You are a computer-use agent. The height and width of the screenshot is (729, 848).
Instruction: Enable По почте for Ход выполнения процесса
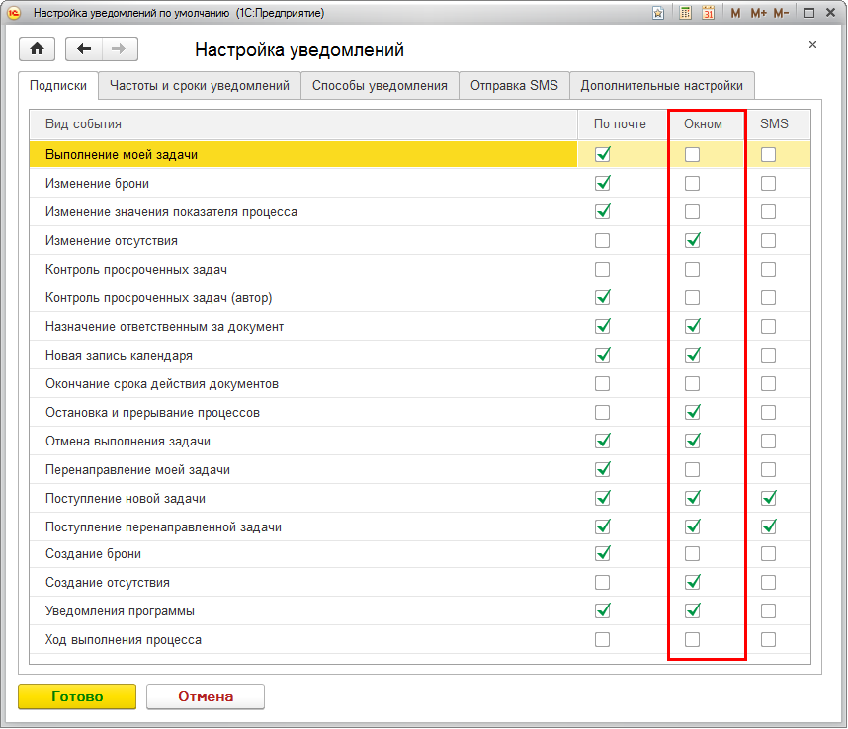[x=603, y=640]
